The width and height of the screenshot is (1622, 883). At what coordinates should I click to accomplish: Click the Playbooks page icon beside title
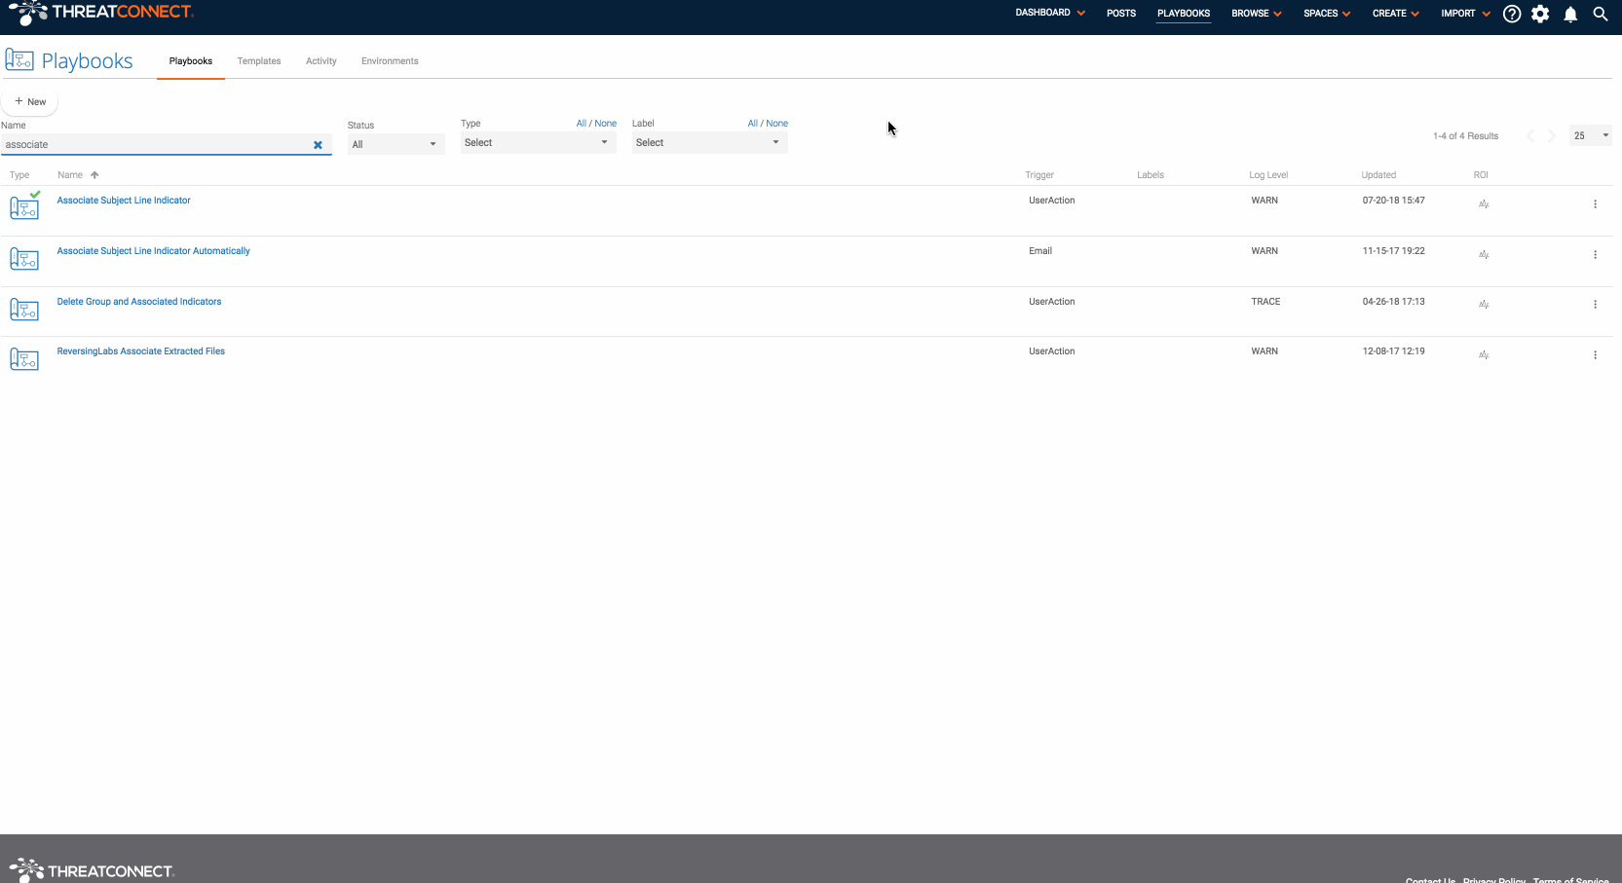coord(19,60)
